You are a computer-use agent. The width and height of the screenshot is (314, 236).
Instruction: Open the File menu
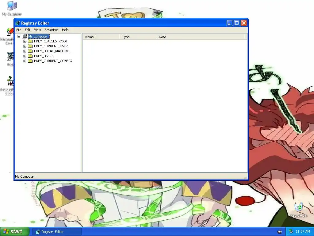point(19,30)
